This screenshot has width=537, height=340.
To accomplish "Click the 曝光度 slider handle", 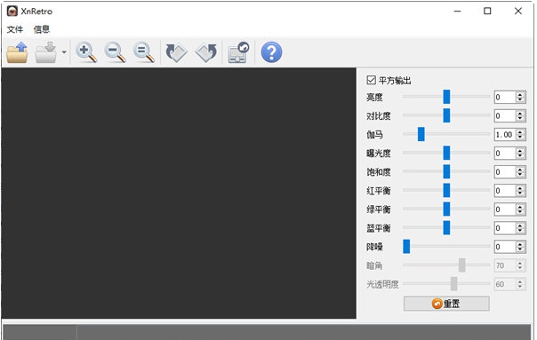I will pyautogui.click(x=446, y=153).
